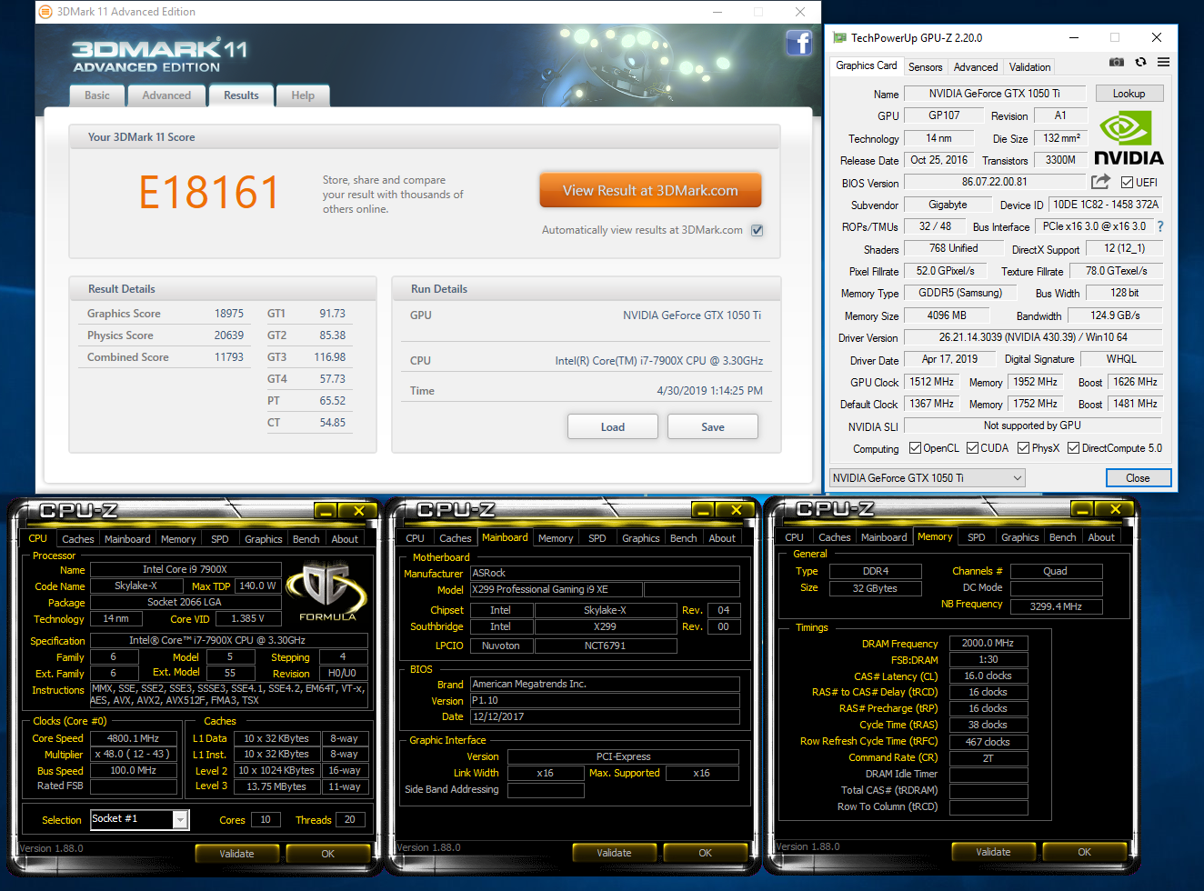Close the CPU-Z Mainboard window
Viewport: 1204px width, 891px height.
pyautogui.click(x=737, y=510)
